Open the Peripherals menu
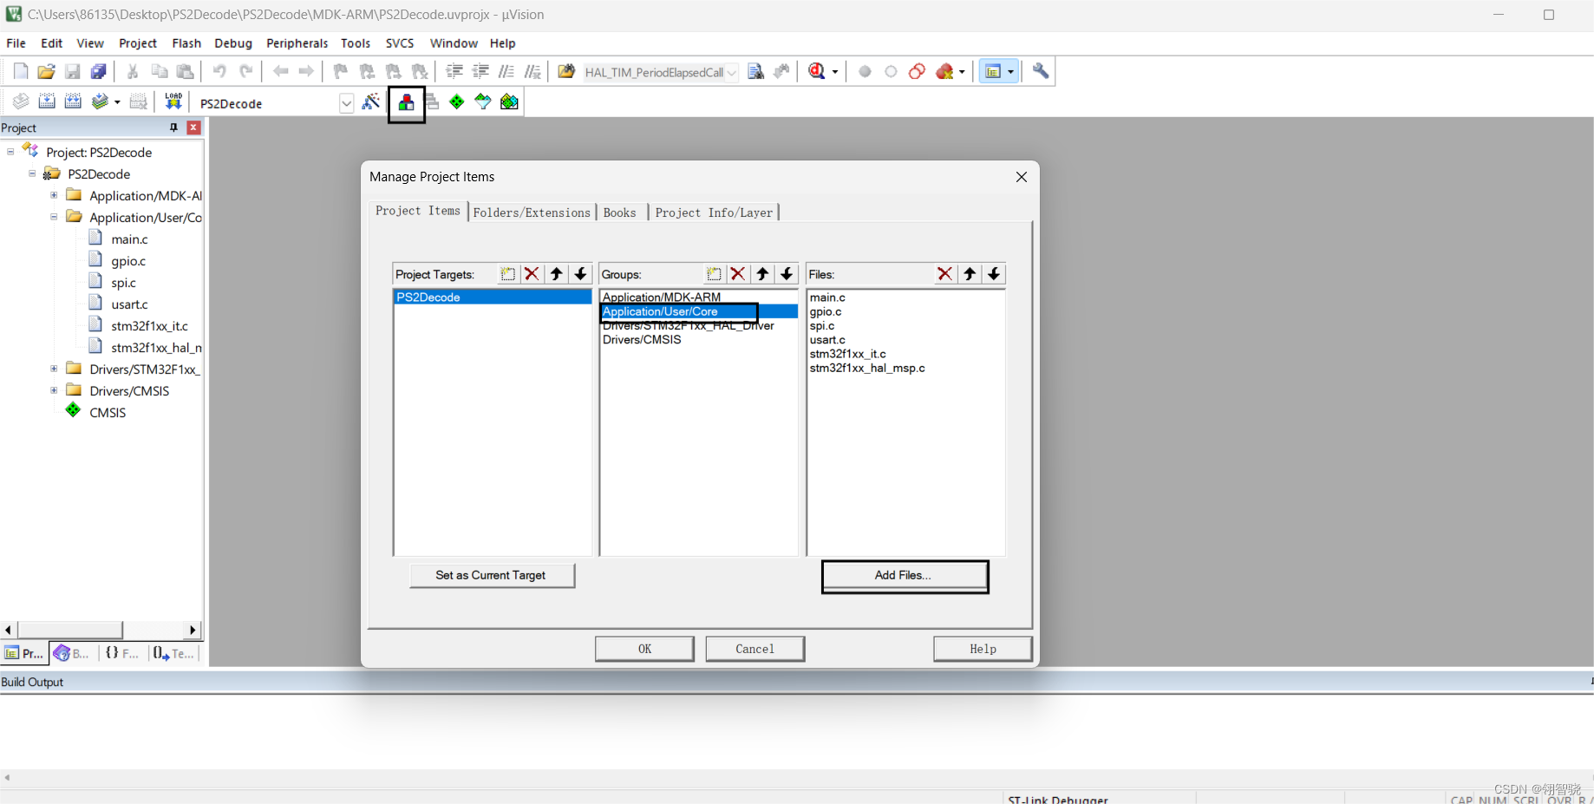Screen dimensions: 1594x804 (x=297, y=42)
